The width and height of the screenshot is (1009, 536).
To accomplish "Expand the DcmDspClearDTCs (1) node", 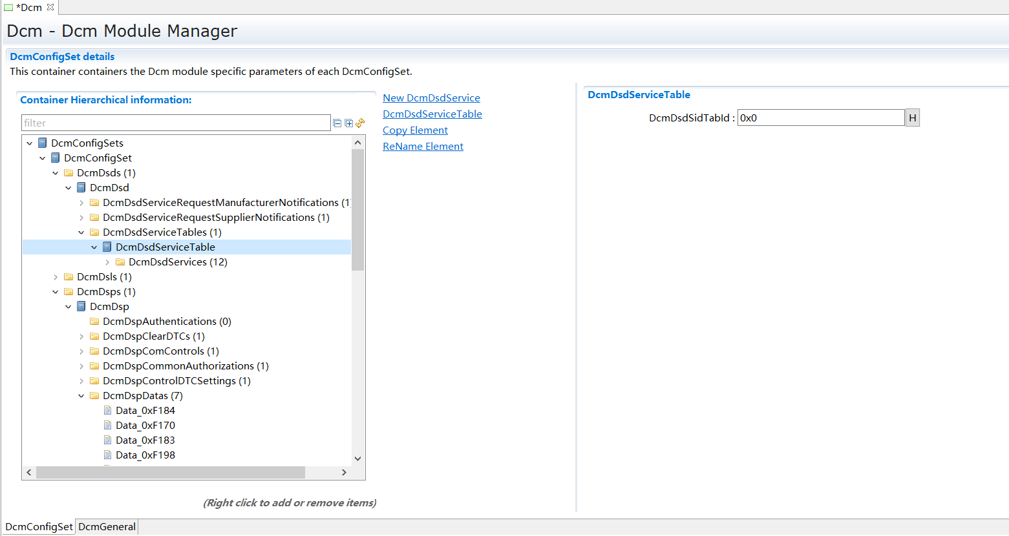I will [x=81, y=336].
